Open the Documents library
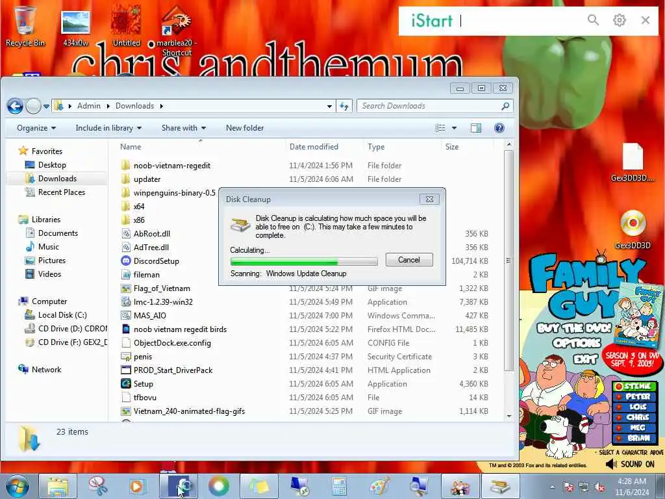 coord(58,233)
